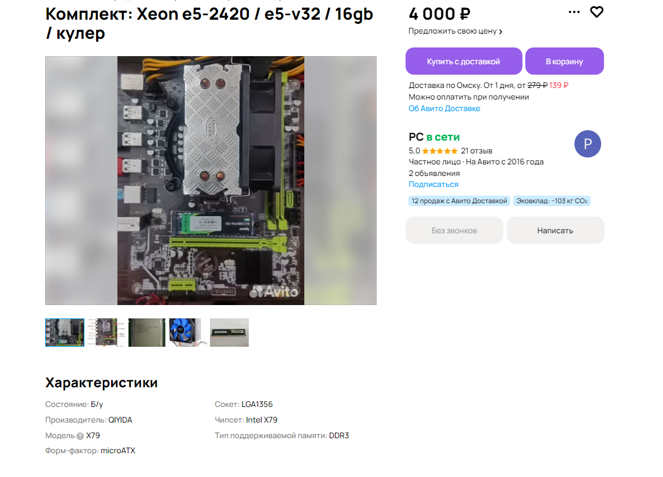Click the question mark help icon next to Модель
Image resolution: width=663 pixels, height=477 pixels.
(80, 436)
